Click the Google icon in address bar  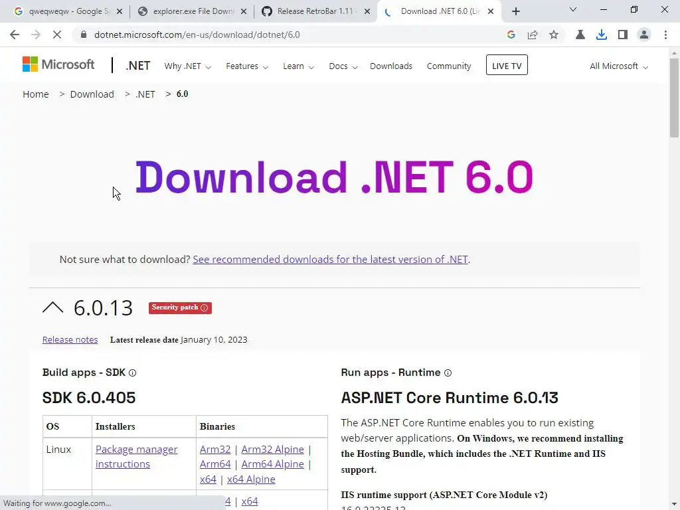click(511, 35)
